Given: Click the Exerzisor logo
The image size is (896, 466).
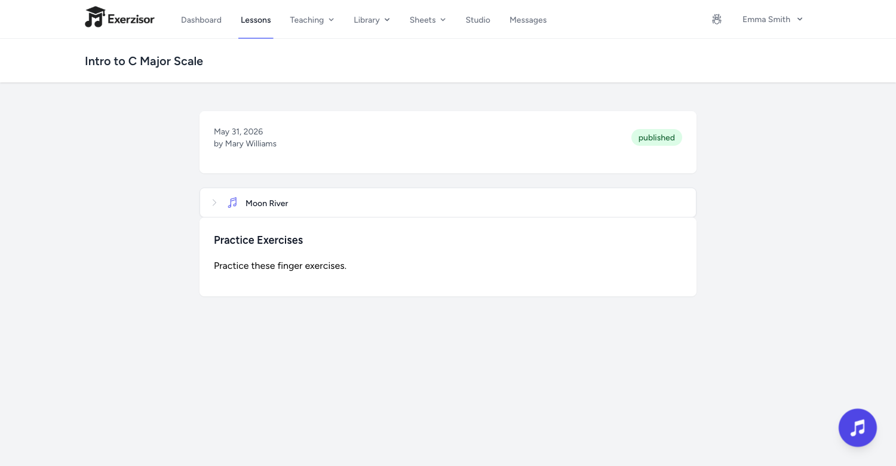Looking at the screenshot, I should pos(119,17).
